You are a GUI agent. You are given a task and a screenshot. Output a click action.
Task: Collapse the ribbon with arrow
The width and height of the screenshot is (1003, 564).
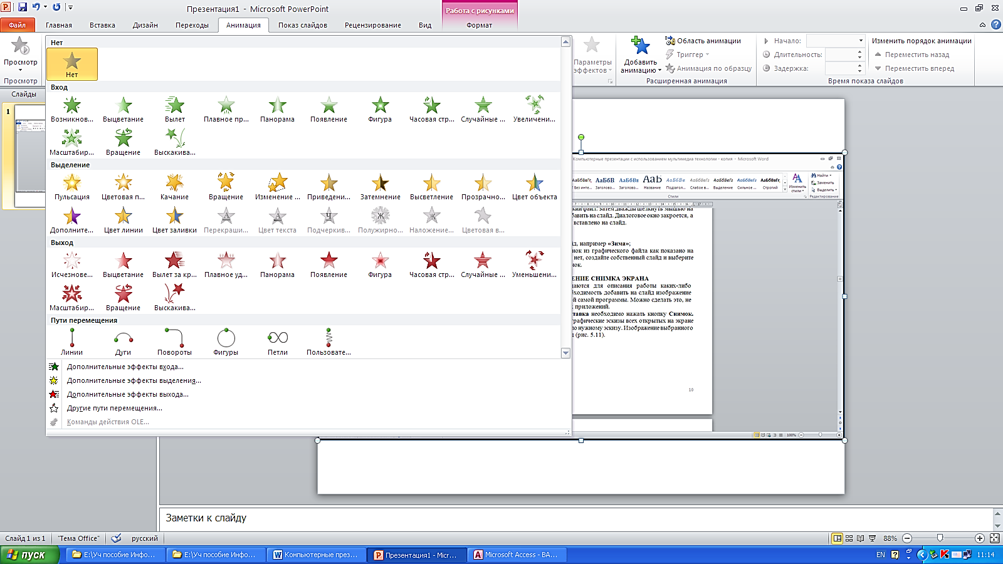982,25
